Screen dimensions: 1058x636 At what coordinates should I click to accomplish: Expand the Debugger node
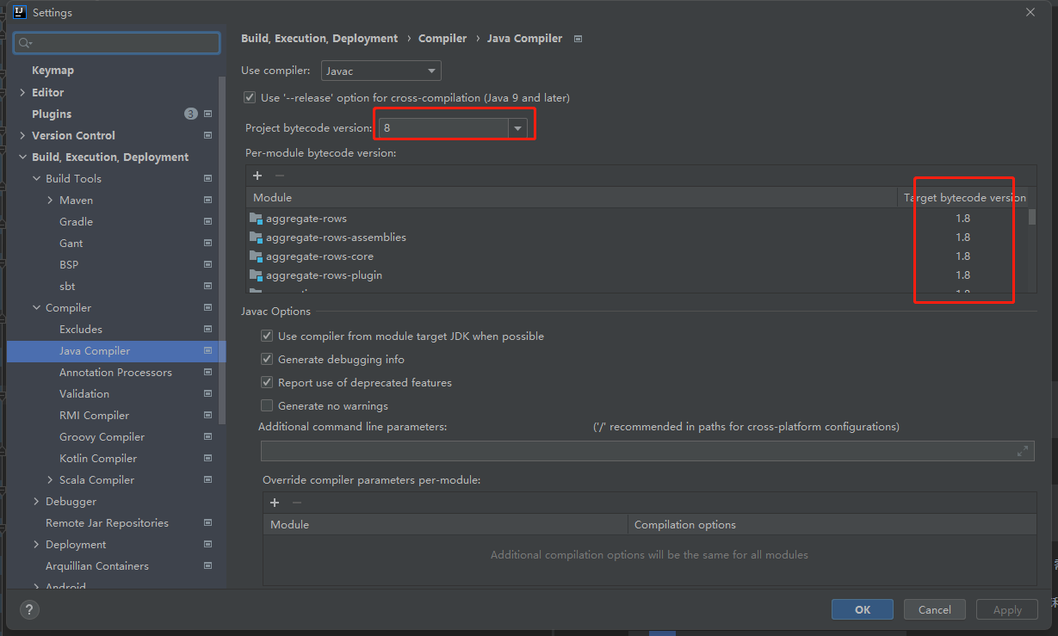[x=36, y=501]
